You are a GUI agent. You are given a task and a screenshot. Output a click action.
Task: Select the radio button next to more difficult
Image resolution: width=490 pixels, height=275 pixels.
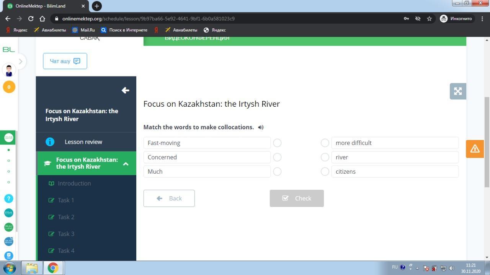pyautogui.click(x=325, y=143)
